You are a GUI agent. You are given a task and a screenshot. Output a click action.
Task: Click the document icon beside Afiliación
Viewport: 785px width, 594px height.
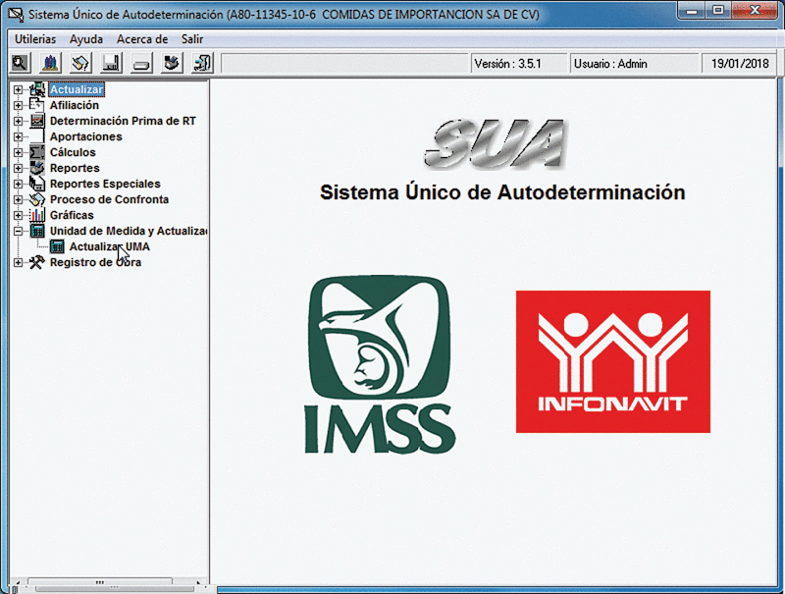click(x=37, y=105)
